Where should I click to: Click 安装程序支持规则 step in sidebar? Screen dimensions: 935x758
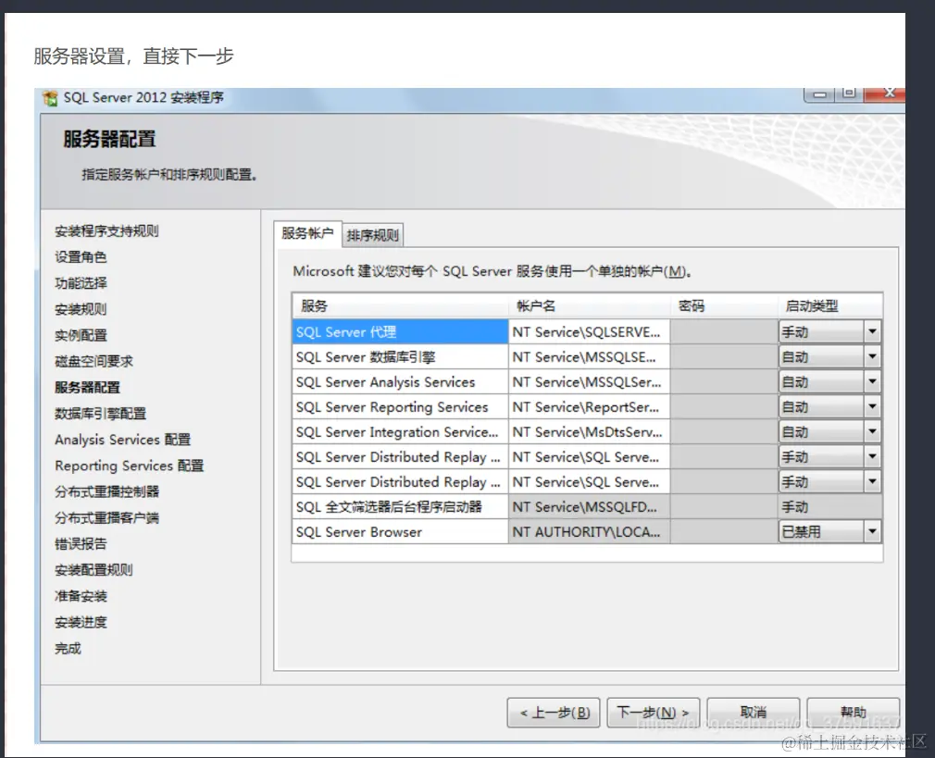click(106, 230)
